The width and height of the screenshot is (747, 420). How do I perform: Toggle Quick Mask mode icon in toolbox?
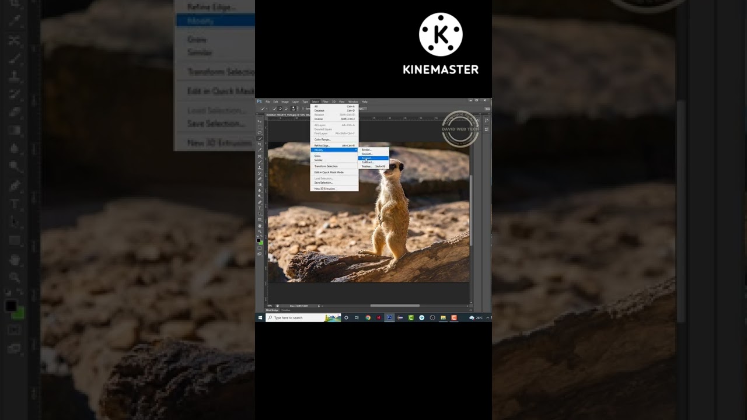[260, 248]
